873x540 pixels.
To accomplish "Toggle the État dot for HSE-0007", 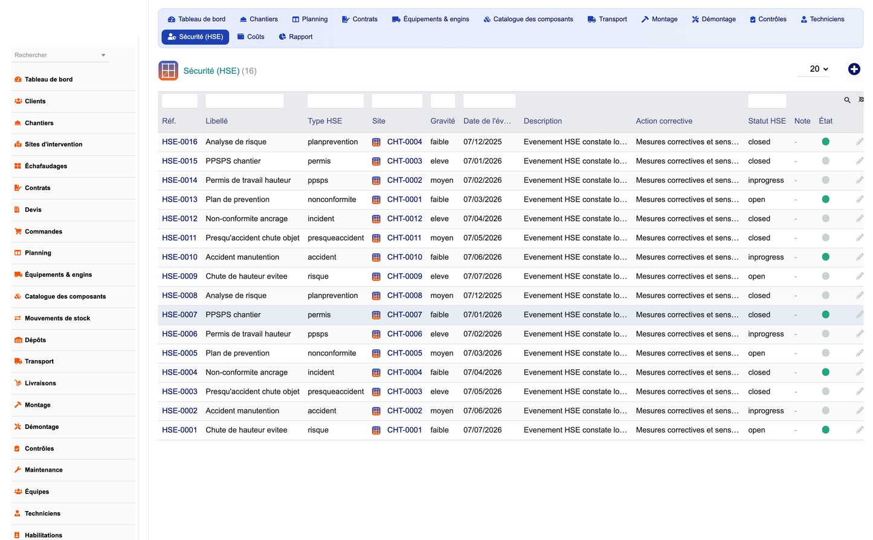I will click(x=826, y=315).
